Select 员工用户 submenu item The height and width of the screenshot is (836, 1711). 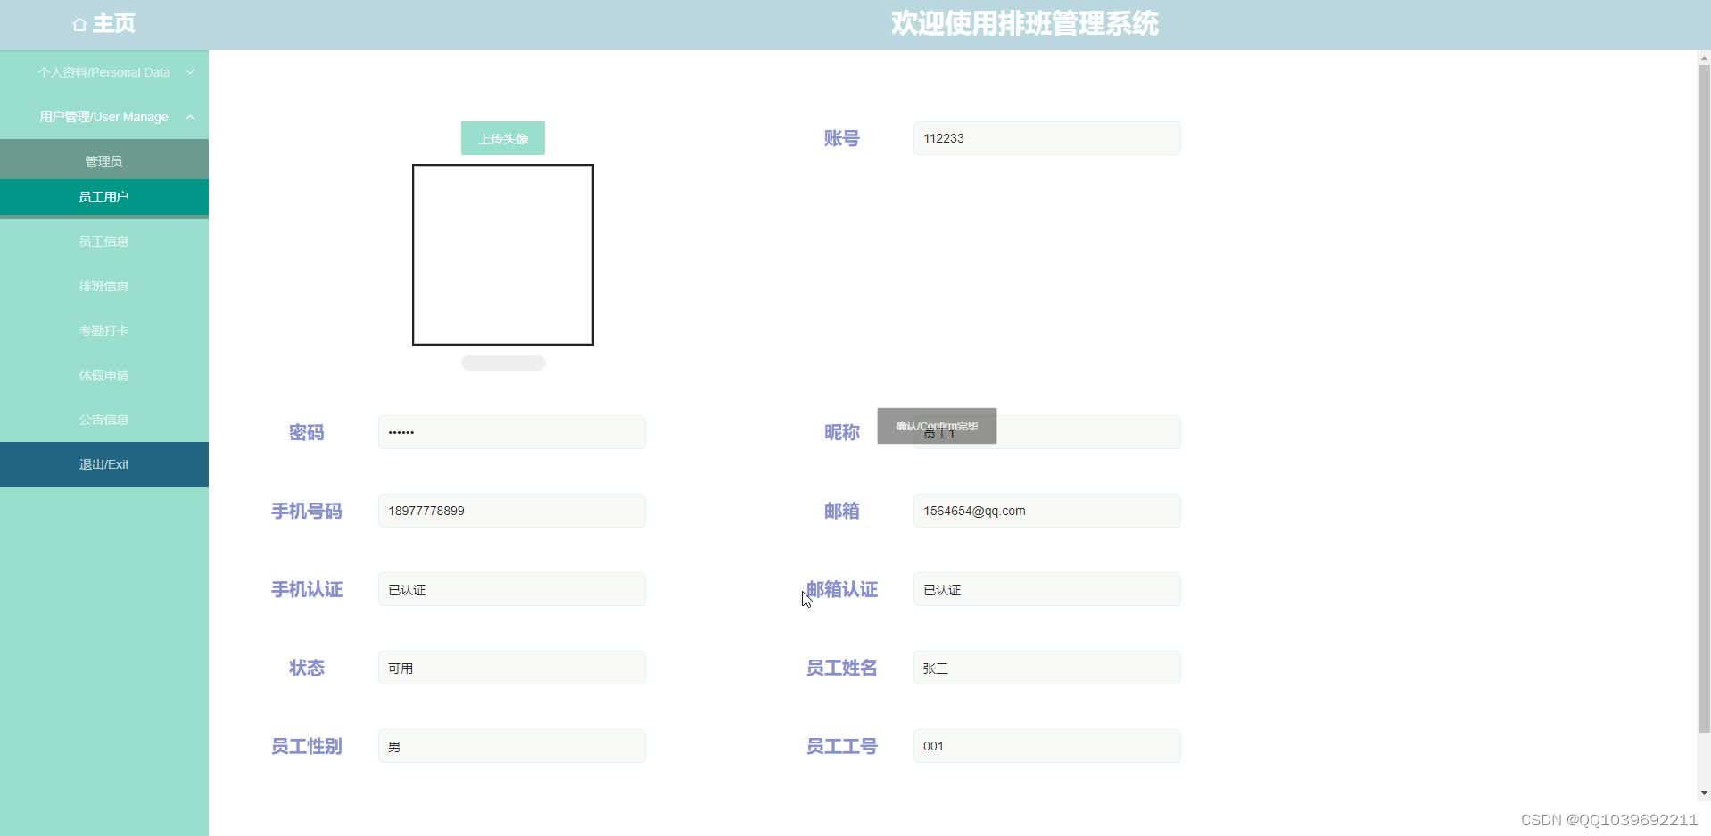pyautogui.click(x=104, y=197)
